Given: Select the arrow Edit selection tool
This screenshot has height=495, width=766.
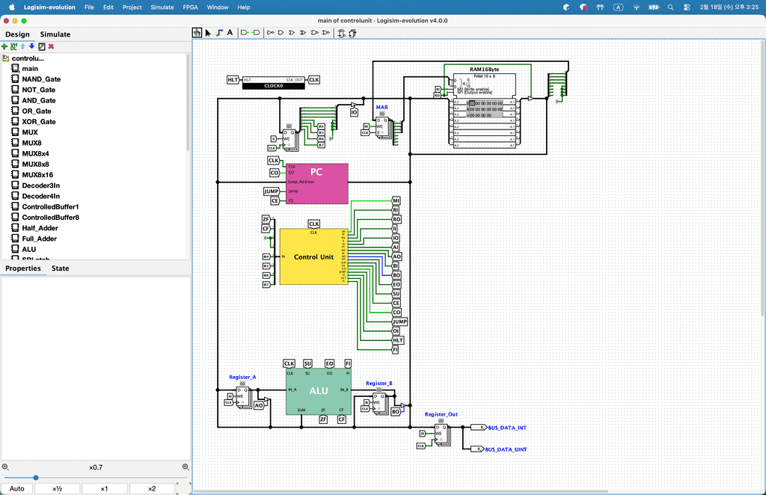Looking at the screenshot, I should click(208, 33).
